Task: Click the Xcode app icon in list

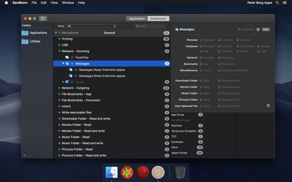Action: point(67,82)
